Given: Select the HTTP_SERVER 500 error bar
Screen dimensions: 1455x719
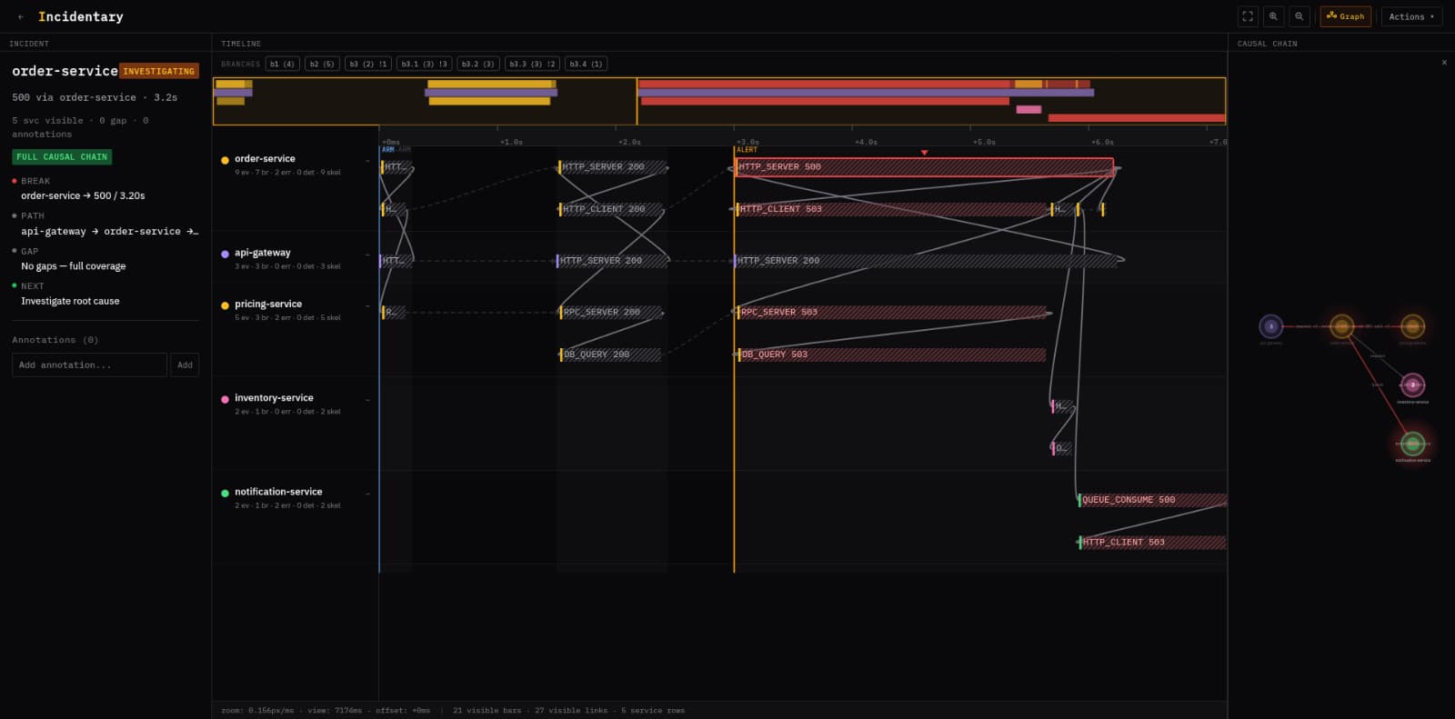Looking at the screenshot, I should 924,167.
